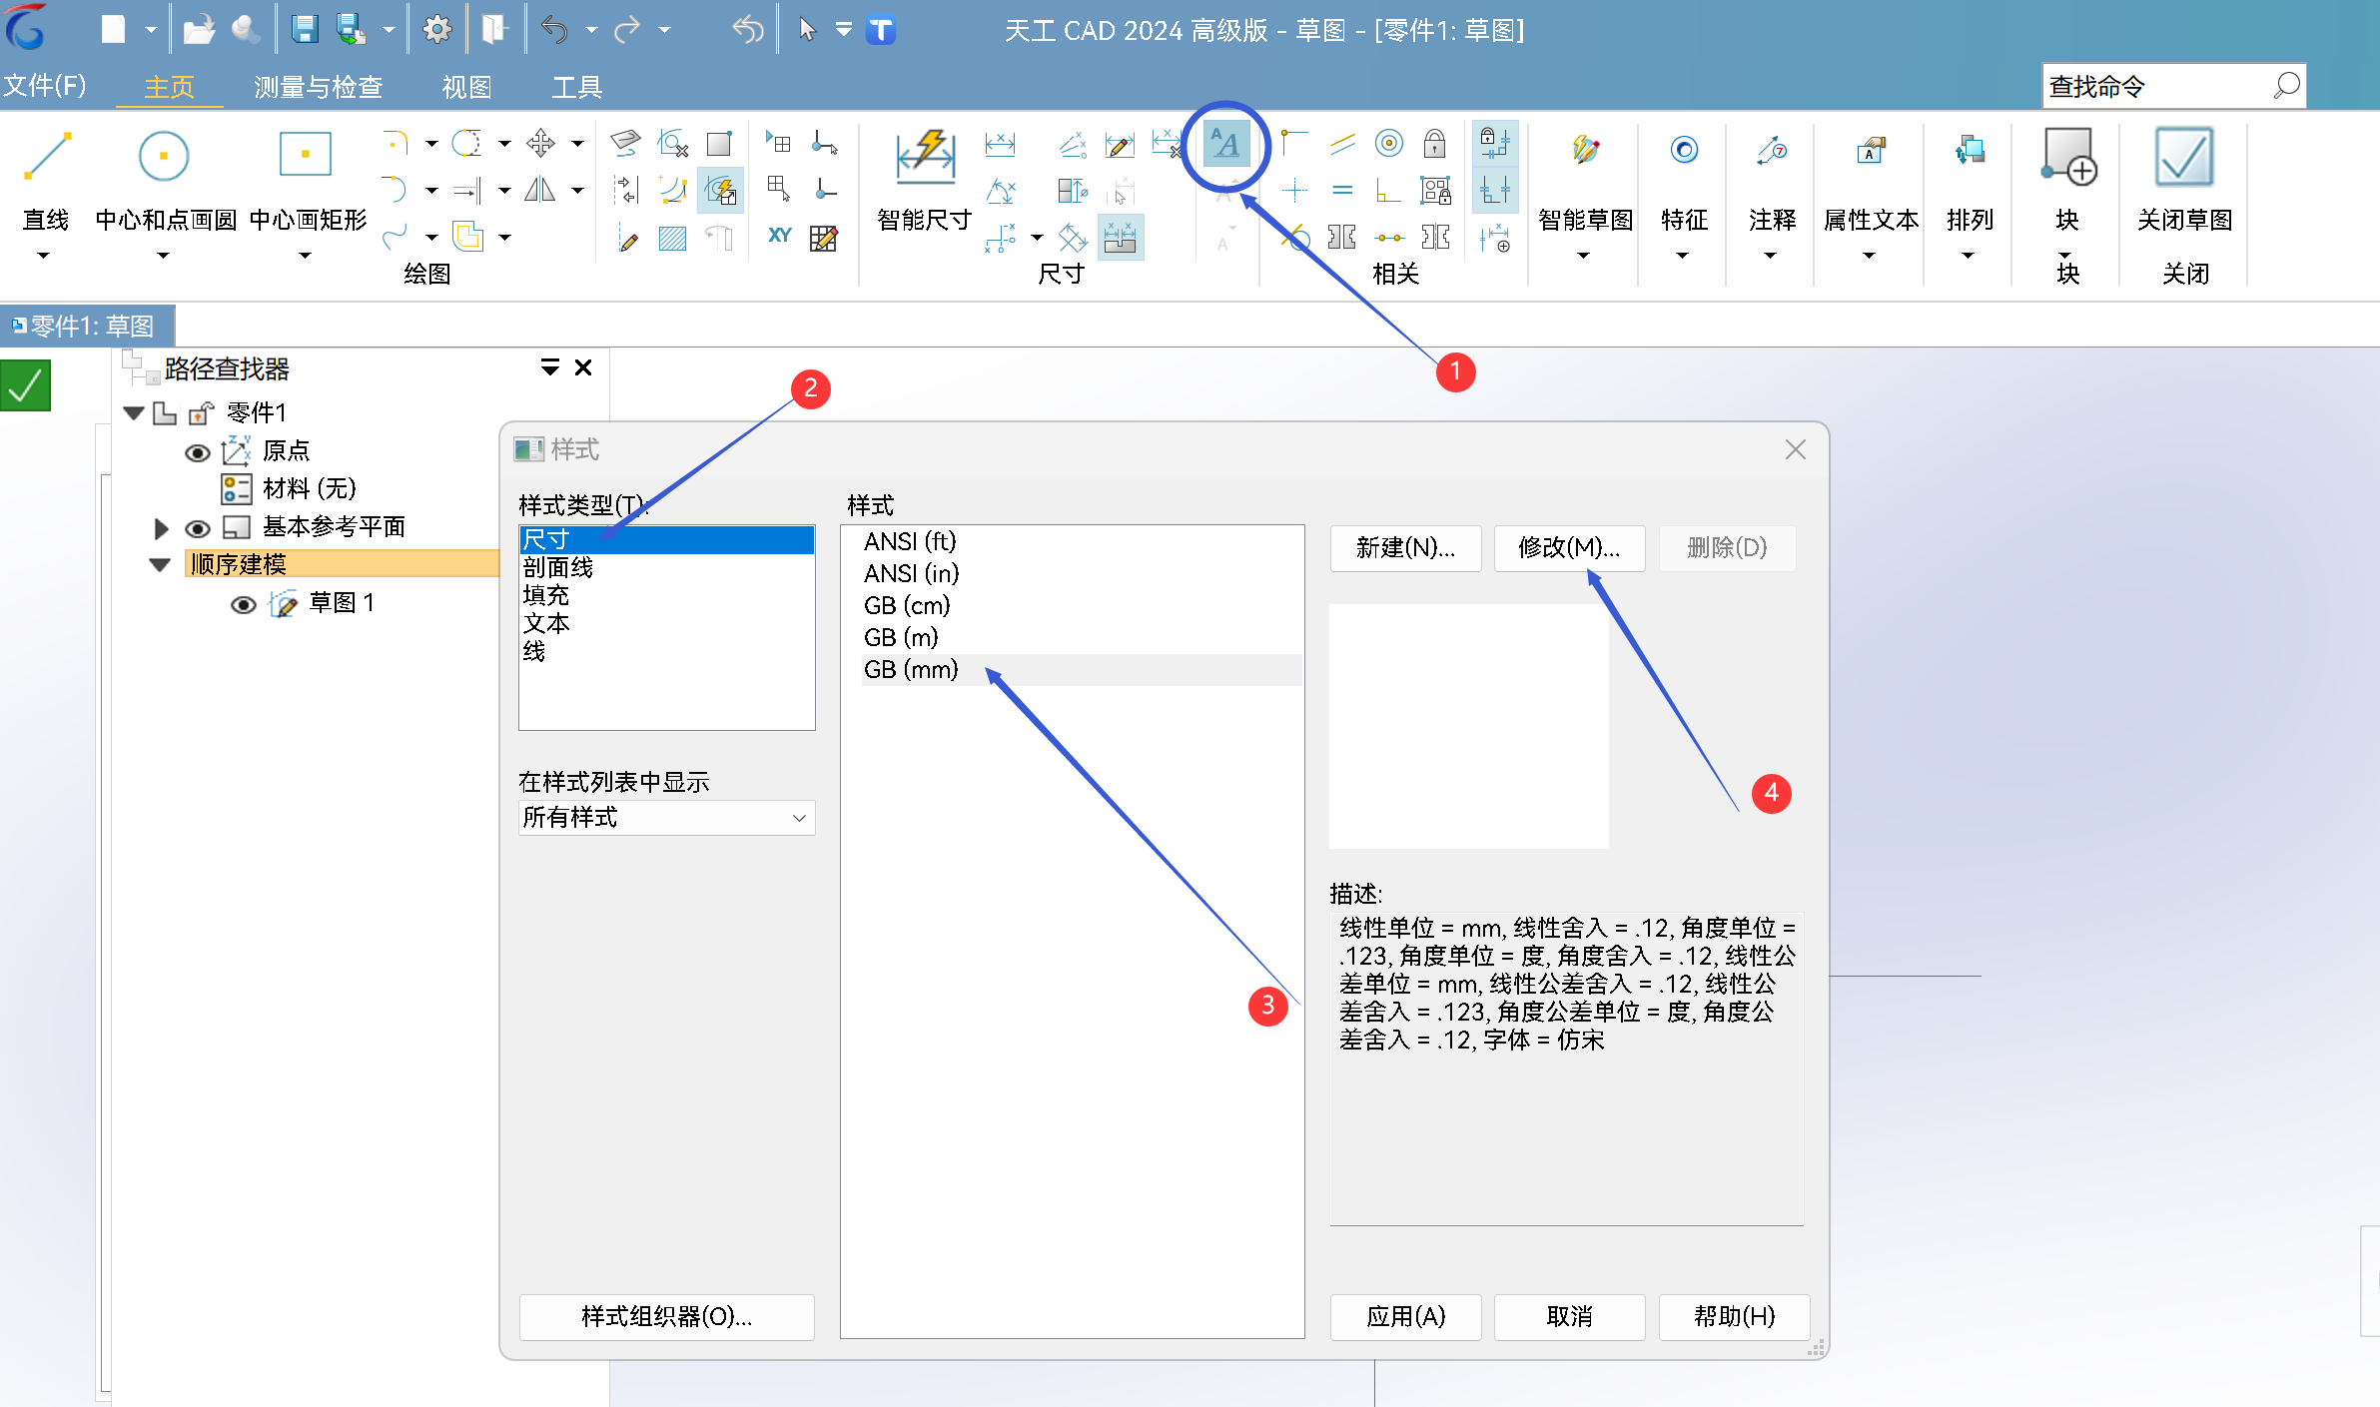Viewport: 2380px width, 1407px height.
Task: Toggle visibility eye of 草图 1
Action: pyautogui.click(x=244, y=605)
